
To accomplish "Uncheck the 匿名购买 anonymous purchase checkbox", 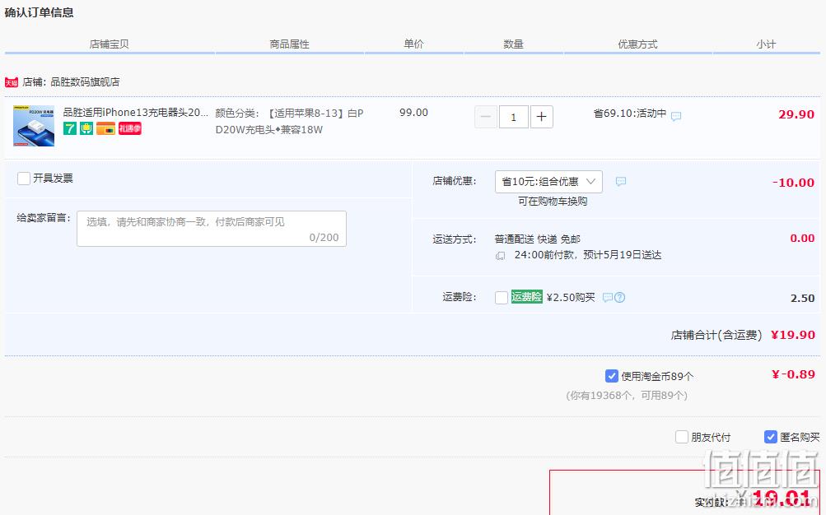I will click(x=770, y=437).
